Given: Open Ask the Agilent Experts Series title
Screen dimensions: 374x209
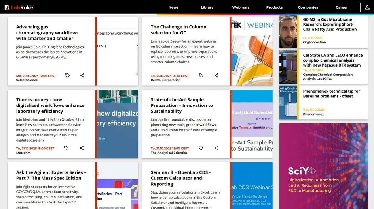Looking at the screenshot, I should 51,175.
